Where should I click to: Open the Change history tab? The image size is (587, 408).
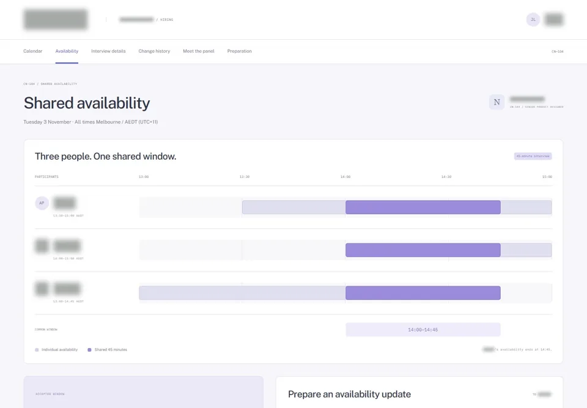(x=154, y=51)
